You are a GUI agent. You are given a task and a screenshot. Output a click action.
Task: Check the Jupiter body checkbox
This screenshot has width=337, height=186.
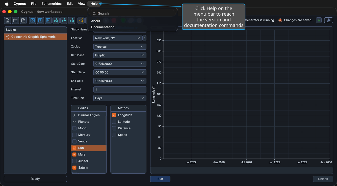(x=74, y=161)
